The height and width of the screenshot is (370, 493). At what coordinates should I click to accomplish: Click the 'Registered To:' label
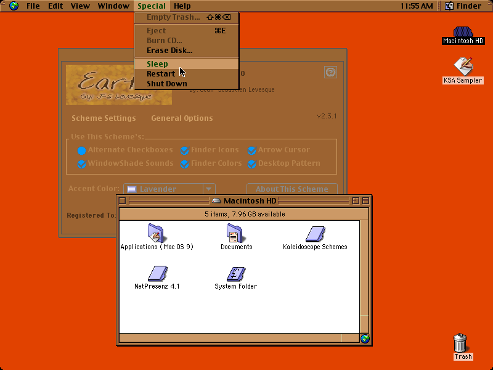click(x=91, y=215)
